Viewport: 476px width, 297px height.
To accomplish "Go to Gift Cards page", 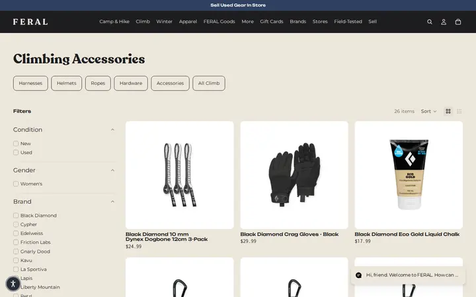I will (x=272, y=22).
